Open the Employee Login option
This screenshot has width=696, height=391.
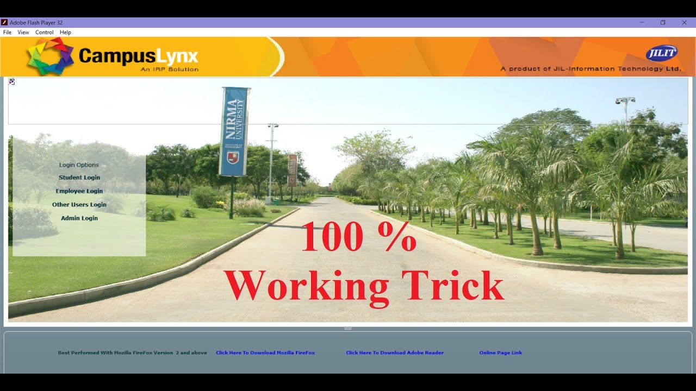(x=79, y=191)
